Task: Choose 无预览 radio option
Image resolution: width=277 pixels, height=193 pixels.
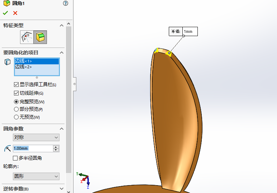Action: pyautogui.click(x=16, y=117)
